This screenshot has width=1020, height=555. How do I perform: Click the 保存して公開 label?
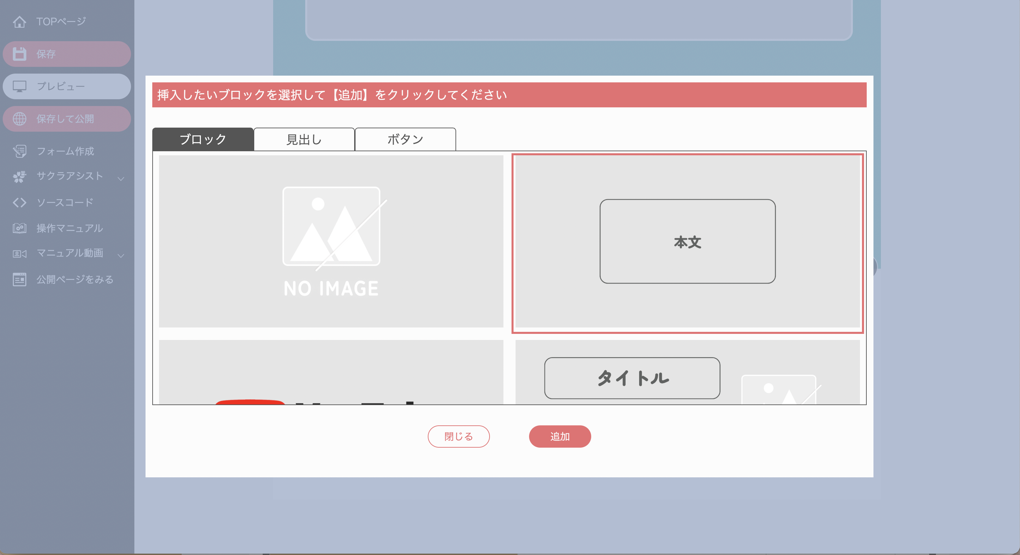pyautogui.click(x=66, y=119)
